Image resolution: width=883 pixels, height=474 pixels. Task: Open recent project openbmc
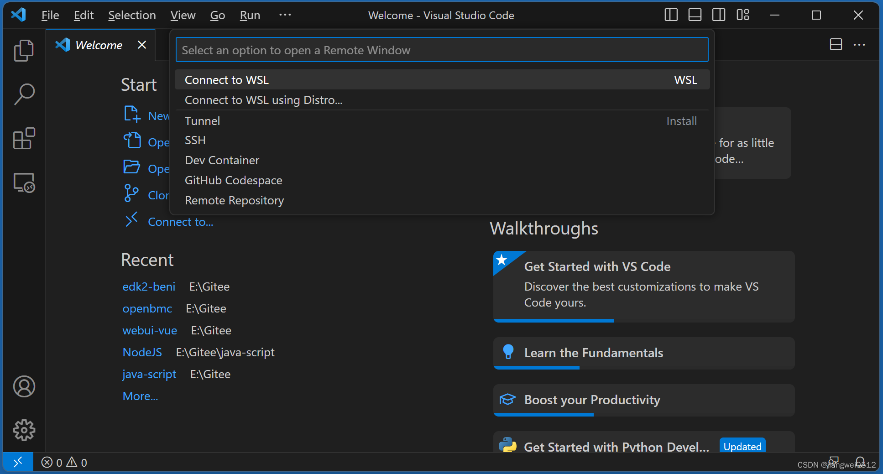point(147,308)
